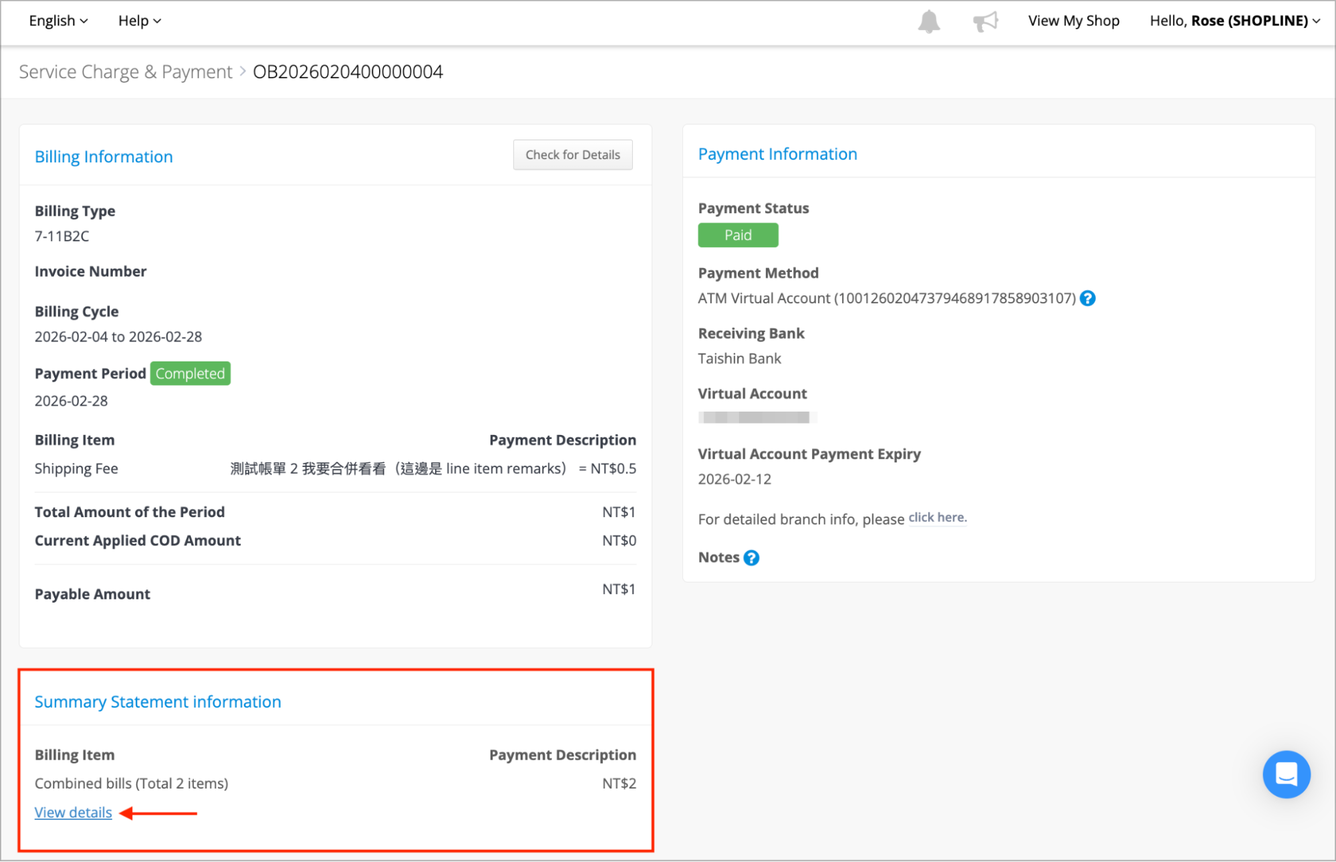
Task: Open the Help dropdown menu
Action: click(x=140, y=21)
